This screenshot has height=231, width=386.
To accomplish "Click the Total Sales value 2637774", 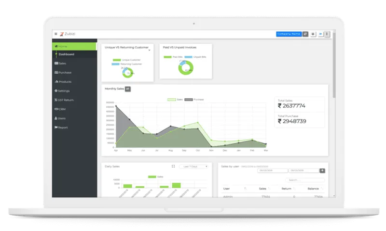I will 291,106.
